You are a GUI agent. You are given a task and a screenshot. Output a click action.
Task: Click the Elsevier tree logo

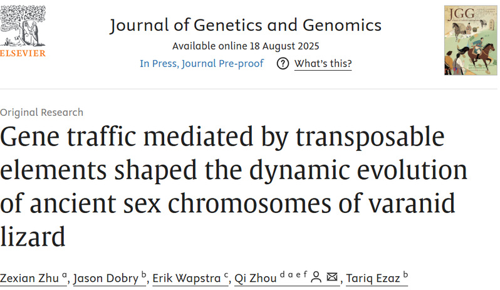22,25
